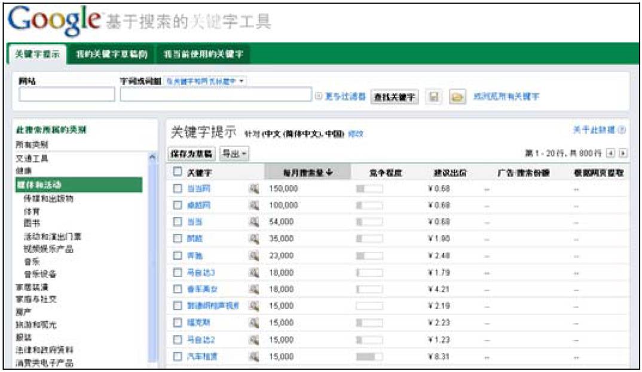Collapse the selected 媒体和活动 category
The image size is (642, 372).
[79, 185]
